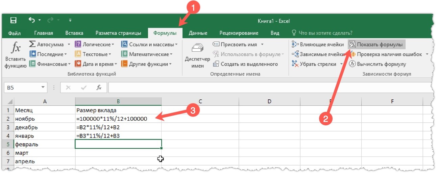Click the Save floppy disk icon

[14, 21]
